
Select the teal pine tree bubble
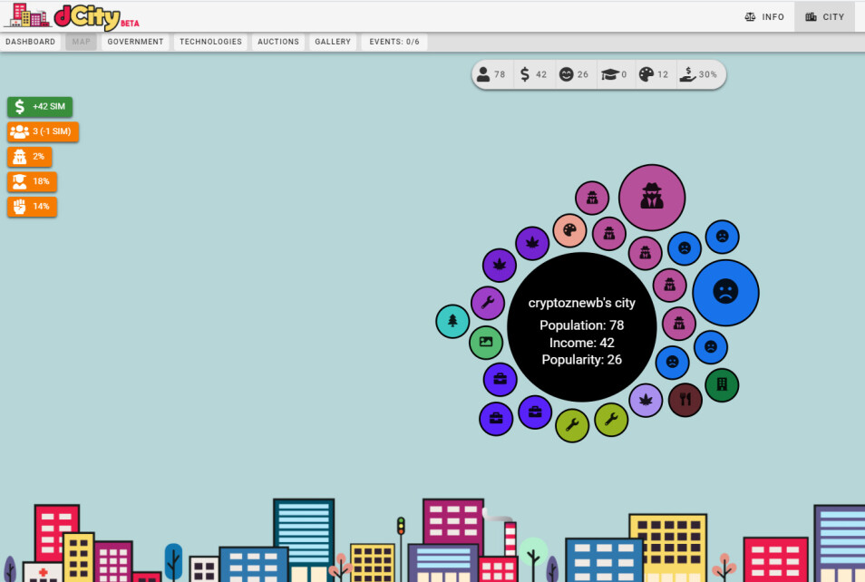point(452,321)
